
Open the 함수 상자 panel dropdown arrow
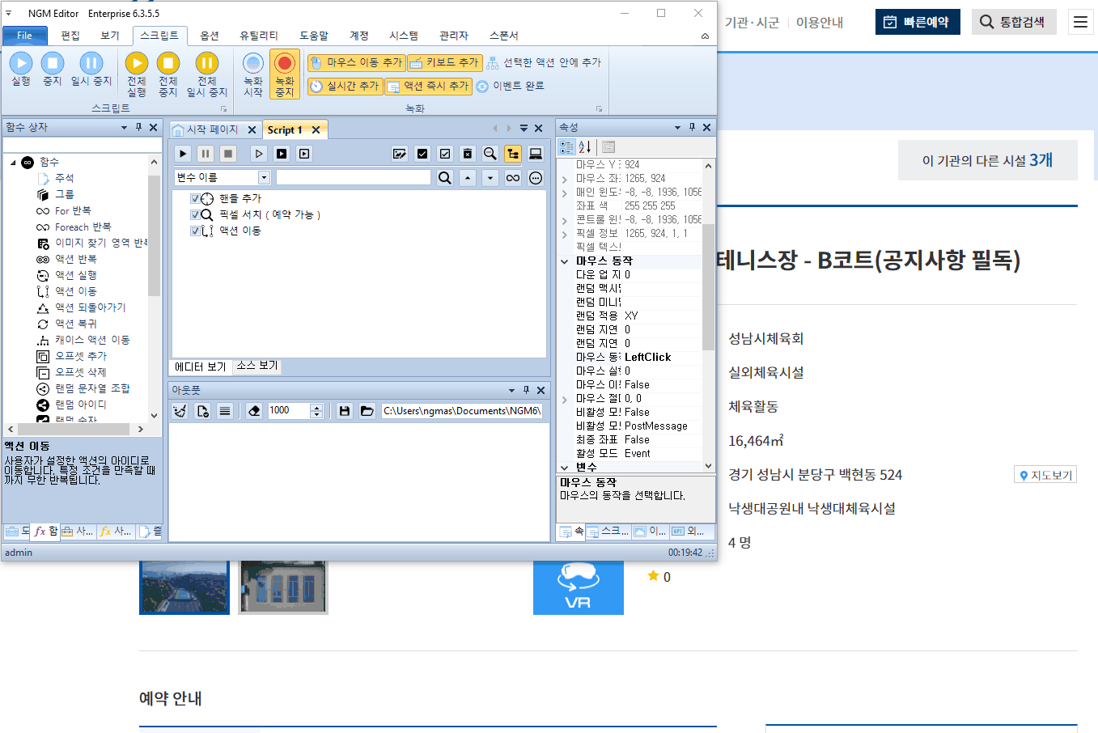(x=124, y=128)
